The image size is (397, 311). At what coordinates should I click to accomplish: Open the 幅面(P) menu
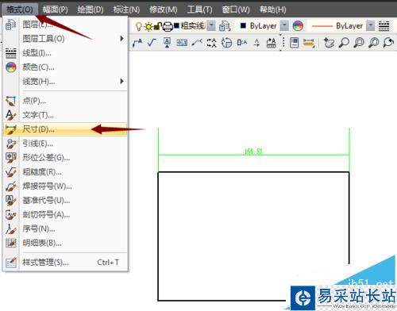tap(55, 10)
